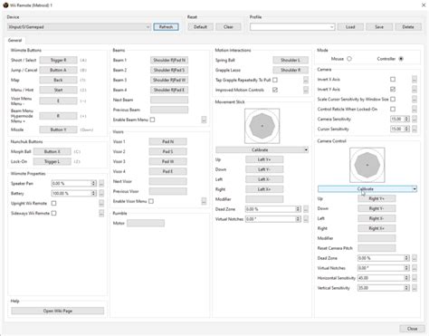Click the Movement Stick Right Left X+ mapping
Viewport: 429px width, 336px height.
click(x=264, y=189)
